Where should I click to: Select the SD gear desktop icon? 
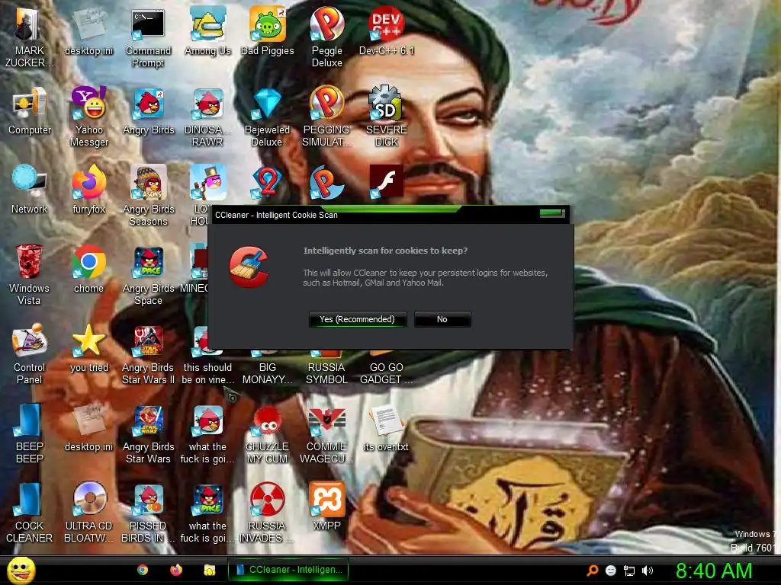[387, 117]
